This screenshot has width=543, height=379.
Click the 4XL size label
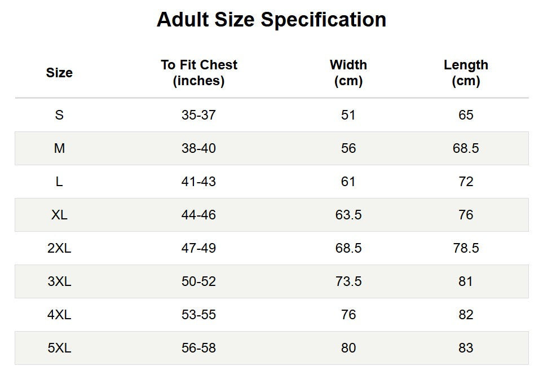pyautogui.click(x=59, y=315)
